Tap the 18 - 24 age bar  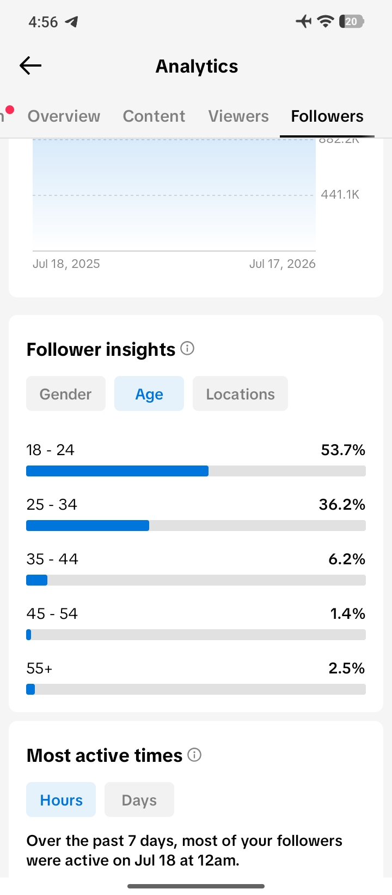[x=196, y=471]
